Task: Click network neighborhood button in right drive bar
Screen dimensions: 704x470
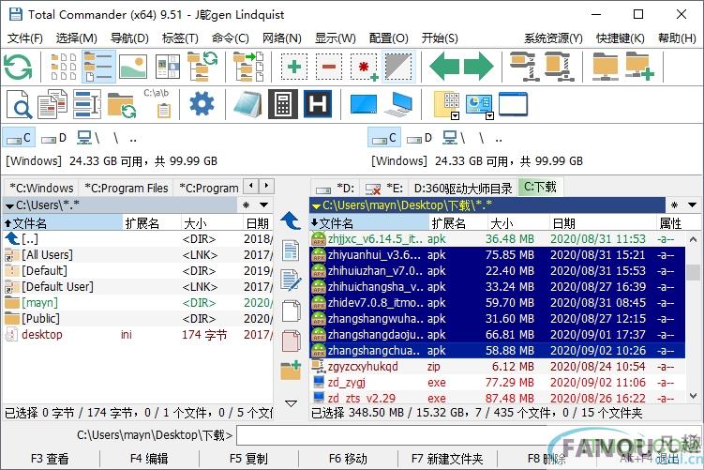Action: (454, 138)
